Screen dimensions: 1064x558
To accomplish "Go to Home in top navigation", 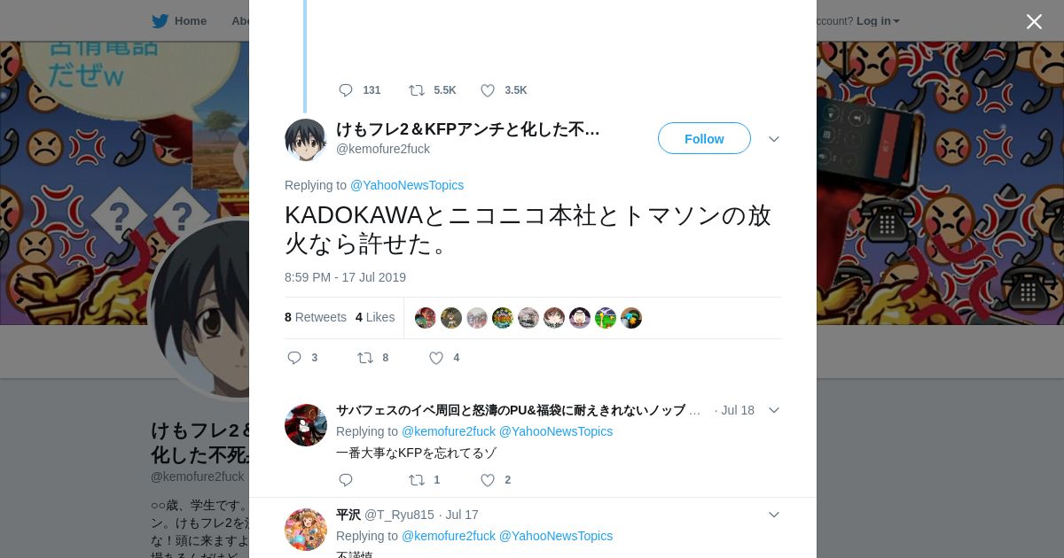I will coord(191,20).
